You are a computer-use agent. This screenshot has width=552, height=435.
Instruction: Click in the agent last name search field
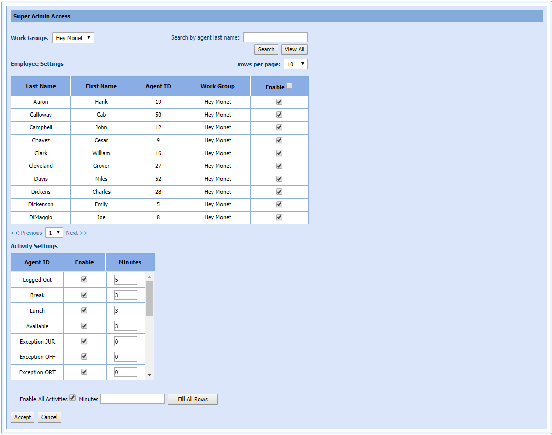tap(275, 37)
